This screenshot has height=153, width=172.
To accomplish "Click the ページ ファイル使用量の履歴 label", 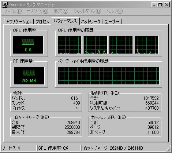I will coord(83,61).
